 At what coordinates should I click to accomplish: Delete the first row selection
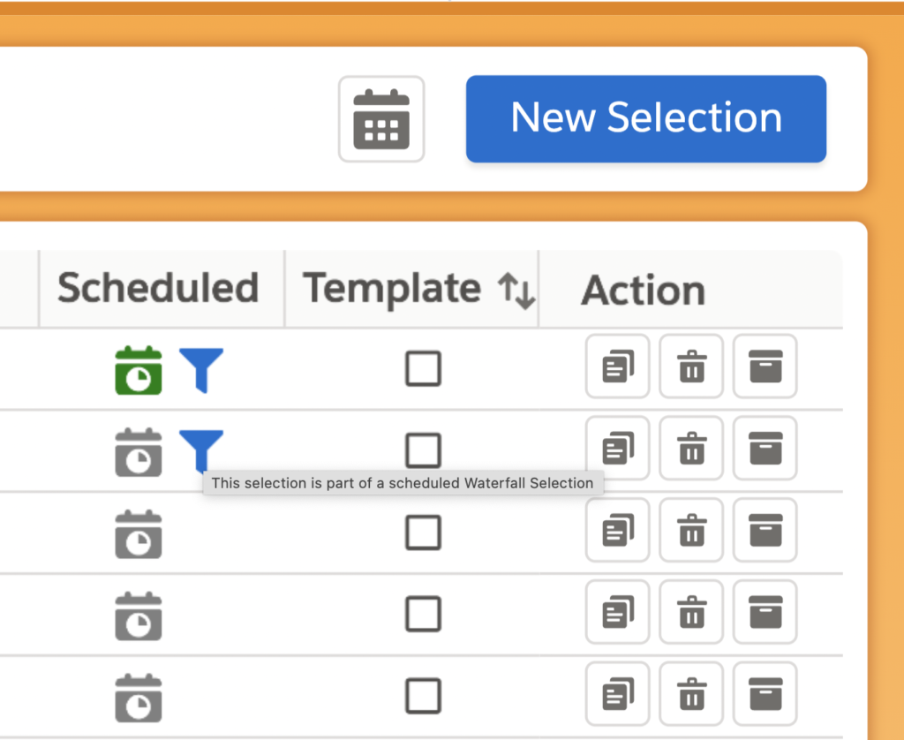point(691,366)
